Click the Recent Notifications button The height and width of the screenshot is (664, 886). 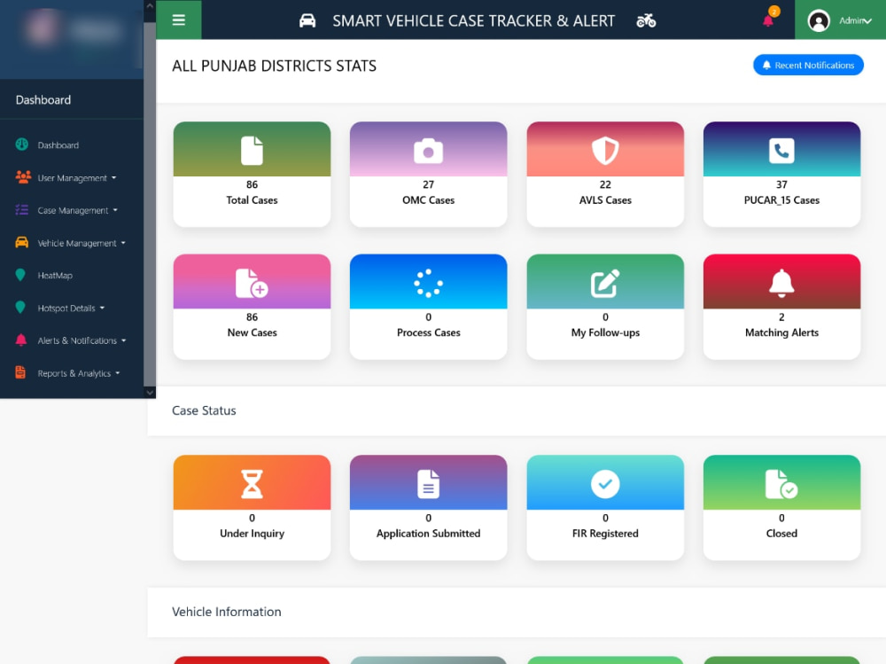click(x=808, y=65)
